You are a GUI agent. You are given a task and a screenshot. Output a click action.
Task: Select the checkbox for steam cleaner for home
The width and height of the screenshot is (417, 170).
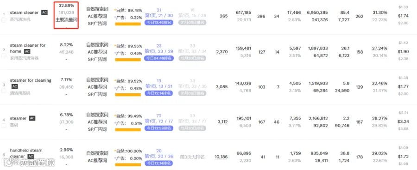click(4, 56)
